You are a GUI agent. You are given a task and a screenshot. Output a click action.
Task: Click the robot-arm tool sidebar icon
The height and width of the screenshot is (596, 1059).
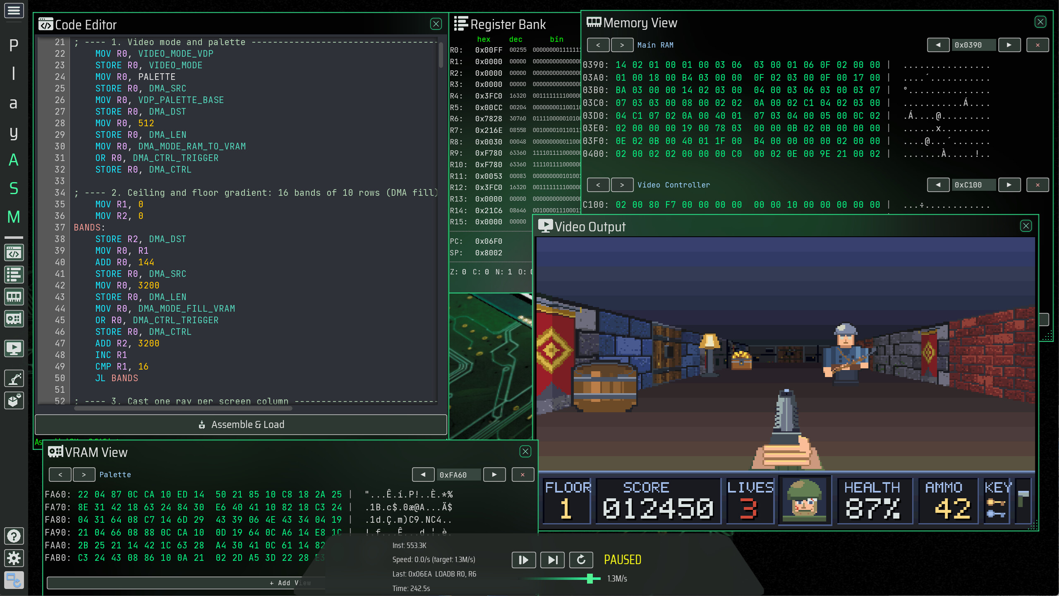[x=14, y=378]
